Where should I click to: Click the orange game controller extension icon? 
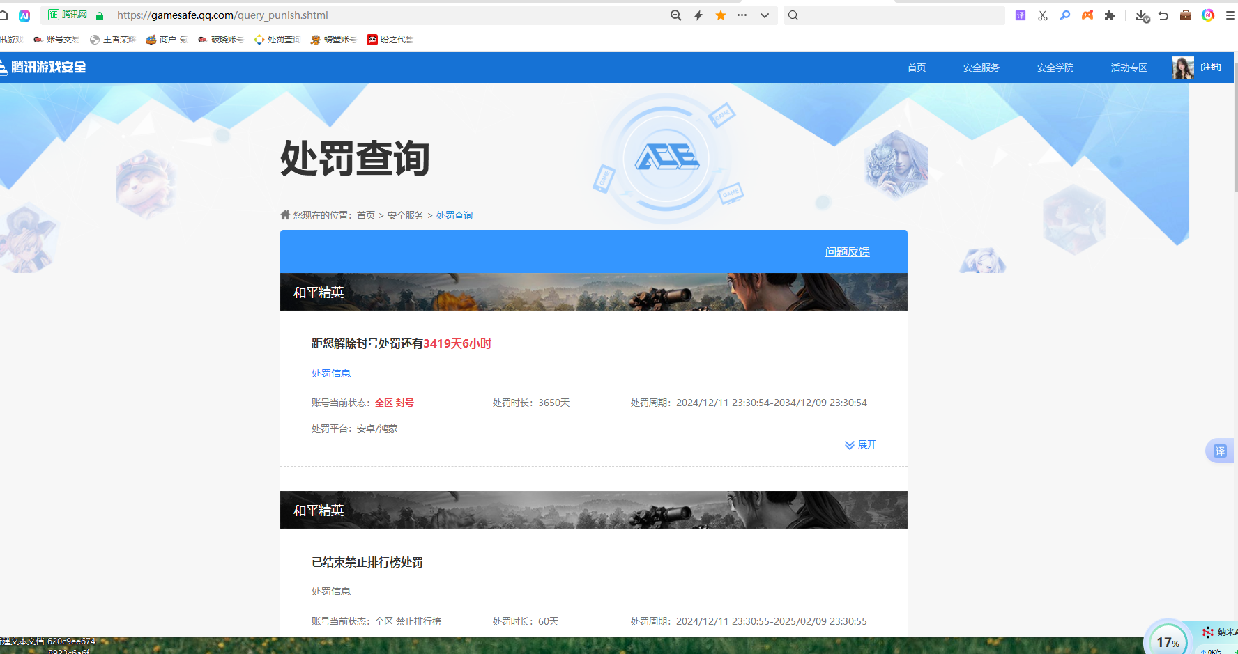1087,15
